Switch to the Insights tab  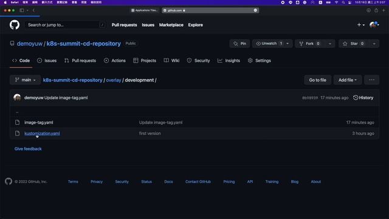coord(229,61)
